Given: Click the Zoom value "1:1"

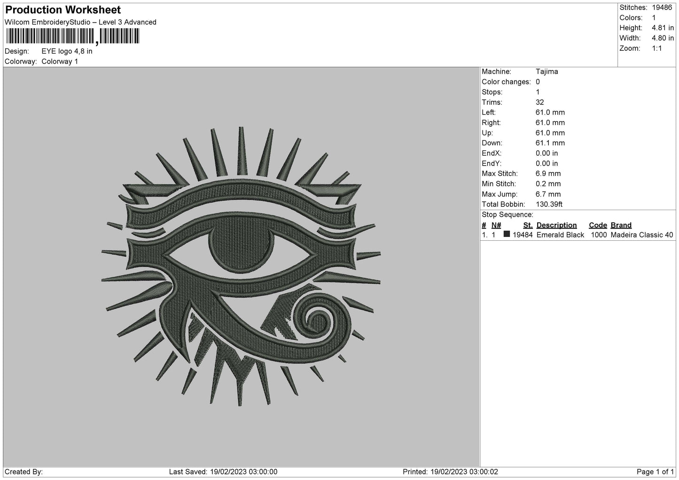Looking at the screenshot, I should [x=657, y=48].
